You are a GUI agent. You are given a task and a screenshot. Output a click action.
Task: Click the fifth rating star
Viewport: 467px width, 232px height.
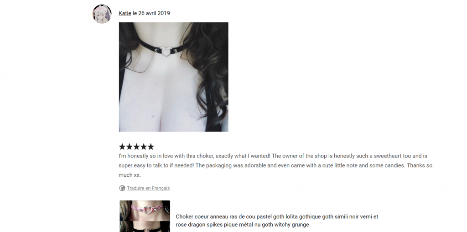(150, 147)
